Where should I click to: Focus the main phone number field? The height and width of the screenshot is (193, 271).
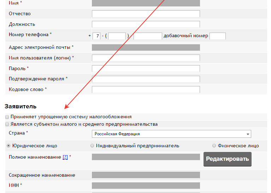click(x=148, y=36)
